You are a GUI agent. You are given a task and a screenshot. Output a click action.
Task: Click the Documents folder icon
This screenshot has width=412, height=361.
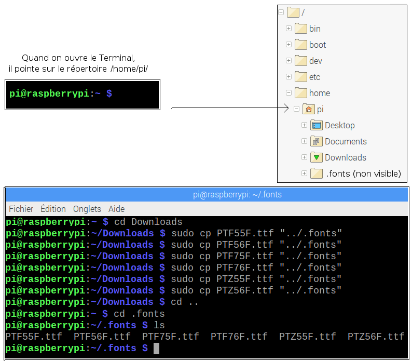[x=317, y=141]
